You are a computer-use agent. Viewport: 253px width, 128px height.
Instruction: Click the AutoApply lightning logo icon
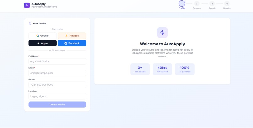(27, 5)
